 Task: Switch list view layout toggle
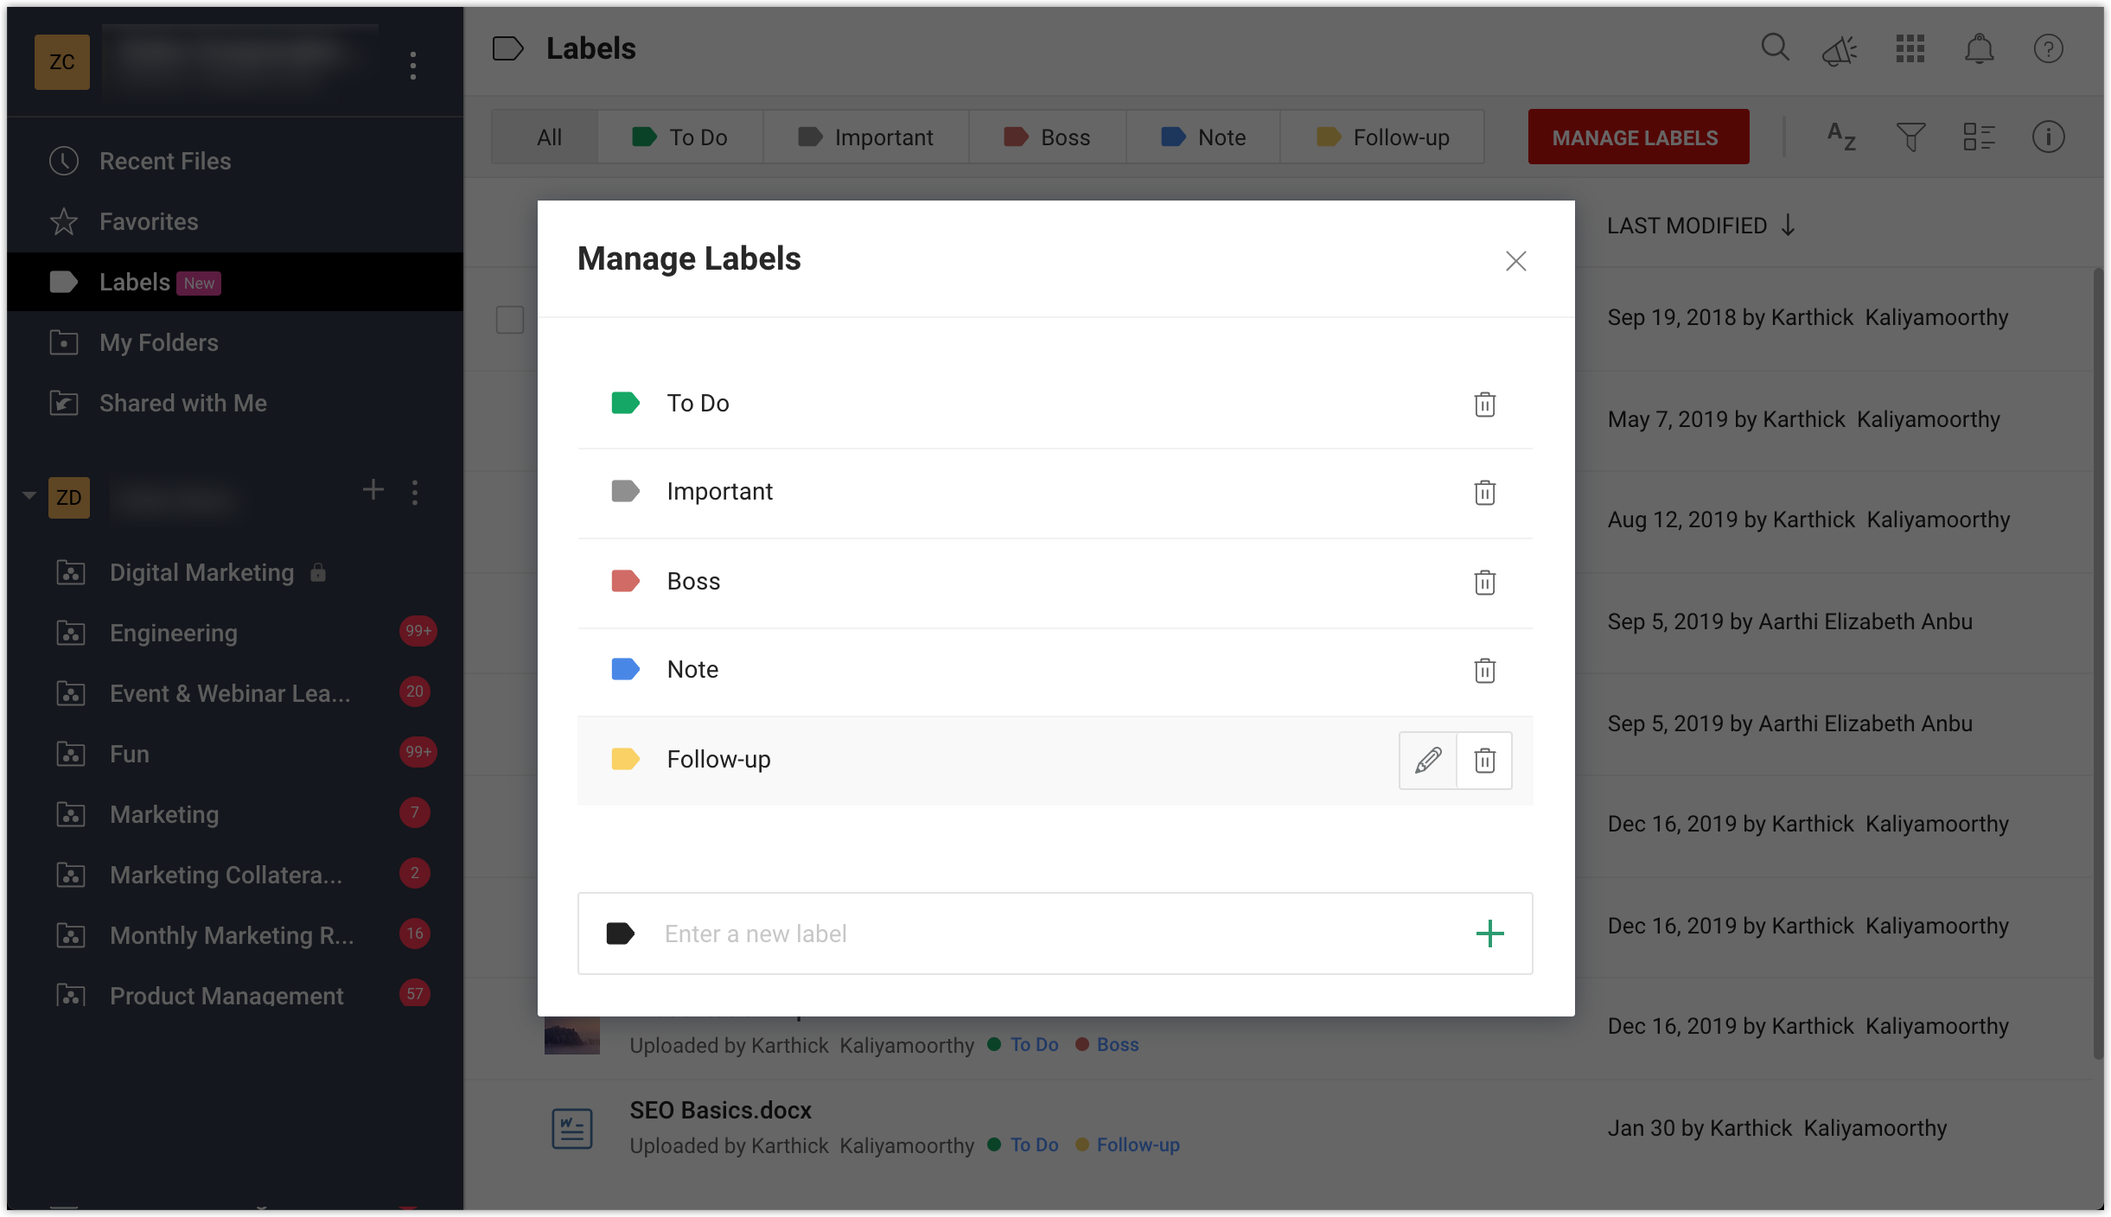point(1978,137)
